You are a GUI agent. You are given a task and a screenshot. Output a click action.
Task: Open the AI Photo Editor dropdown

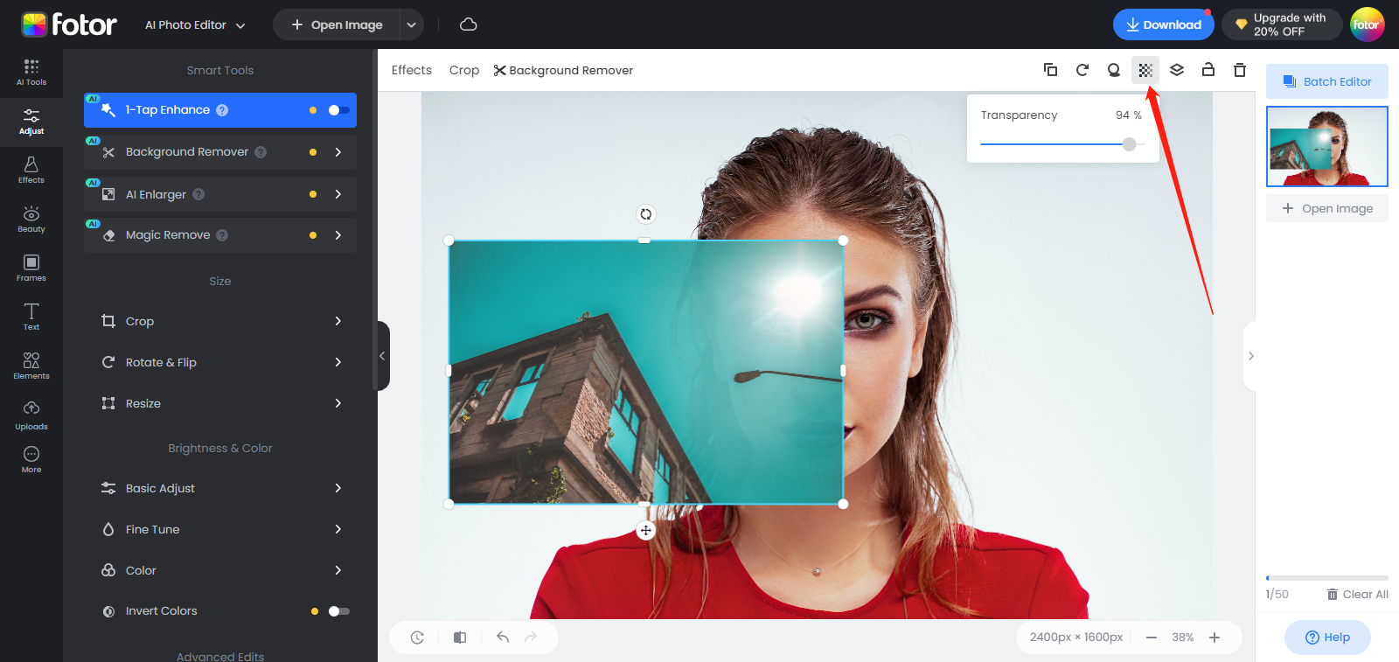(x=195, y=24)
